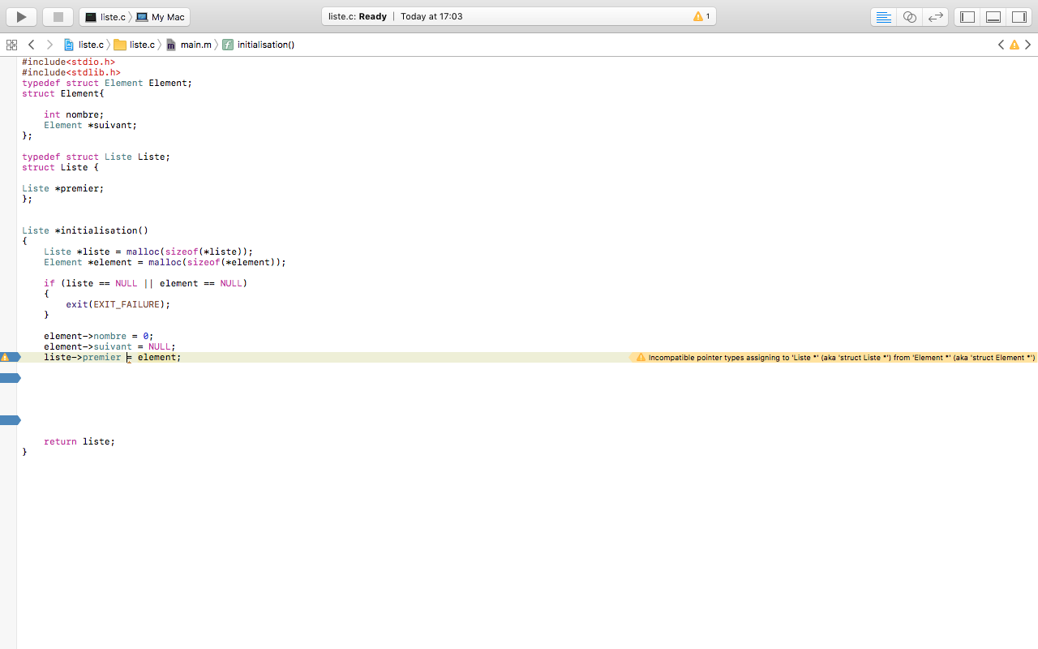Screen dimensions: 1038x649
Task: Click 'Liste *liste = malloc' line
Action: coord(148,251)
